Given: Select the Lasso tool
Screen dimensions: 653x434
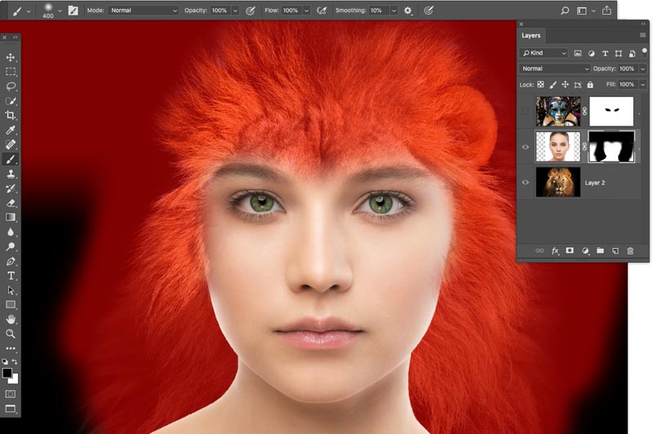Looking at the screenshot, I should click(x=11, y=86).
